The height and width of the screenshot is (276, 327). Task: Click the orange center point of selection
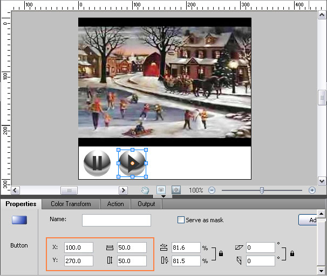132,163
